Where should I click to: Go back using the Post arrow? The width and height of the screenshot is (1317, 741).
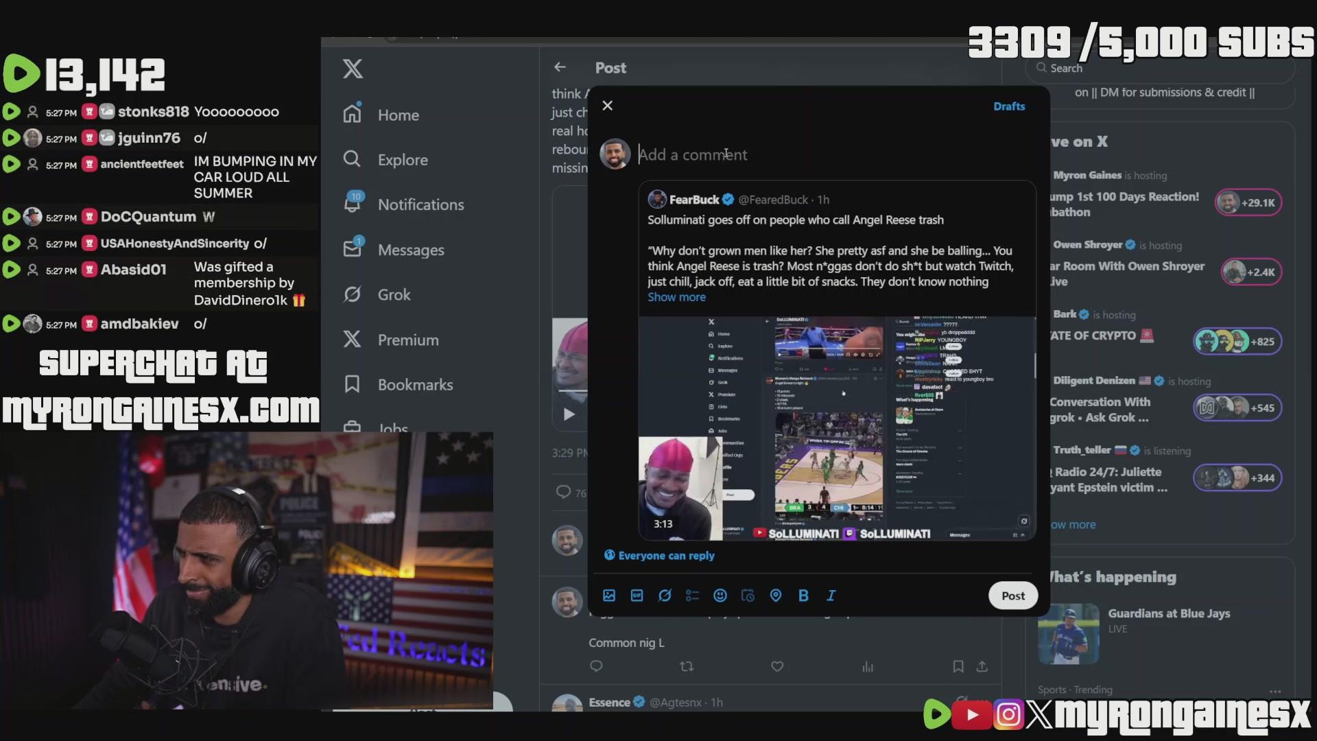click(x=560, y=67)
